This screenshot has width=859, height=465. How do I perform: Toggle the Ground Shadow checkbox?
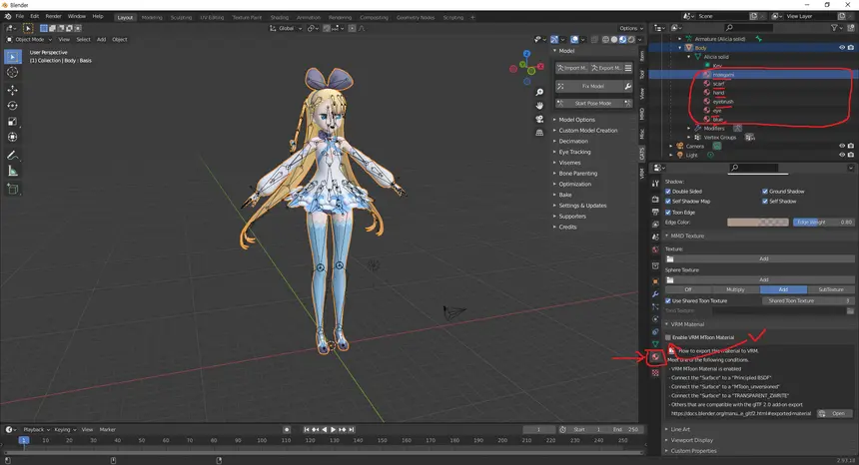pos(765,192)
